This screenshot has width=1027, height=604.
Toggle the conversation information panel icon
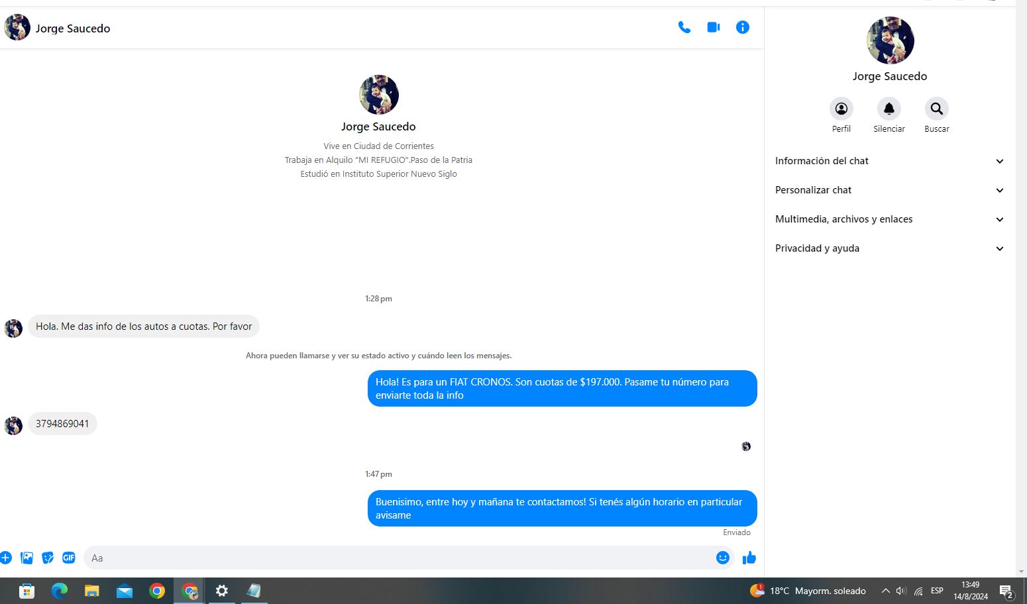pyautogui.click(x=742, y=28)
